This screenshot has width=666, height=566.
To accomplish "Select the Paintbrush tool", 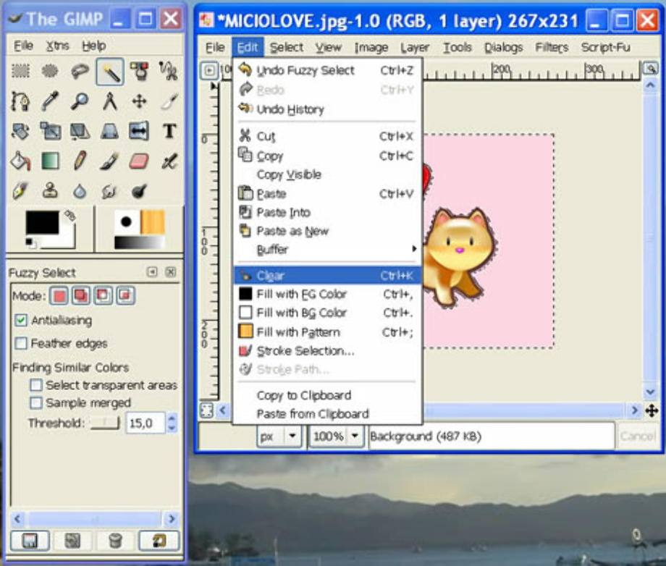I will click(x=109, y=161).
